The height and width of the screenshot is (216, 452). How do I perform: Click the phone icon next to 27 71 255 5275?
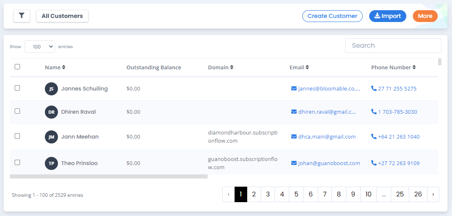coord(374,88)
